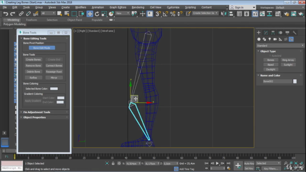Open Select by Name dialog

[x=67, y=14]
